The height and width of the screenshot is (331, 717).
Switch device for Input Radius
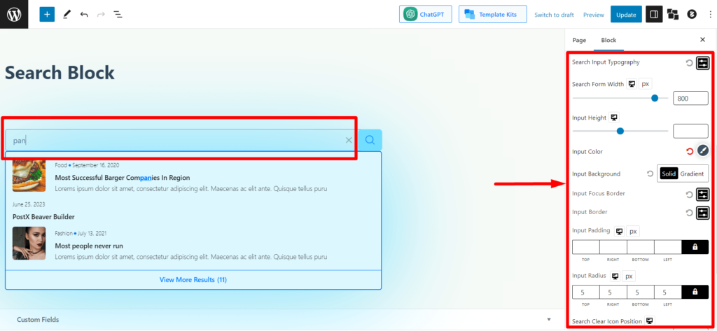(615, 276)
